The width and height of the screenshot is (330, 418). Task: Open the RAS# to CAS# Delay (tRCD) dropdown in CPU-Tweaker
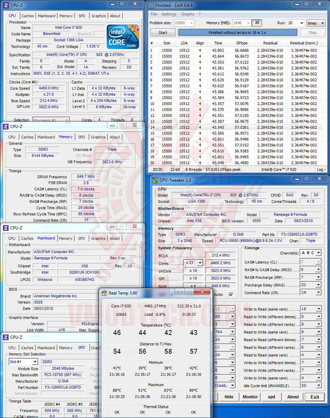tap(318, 269)
